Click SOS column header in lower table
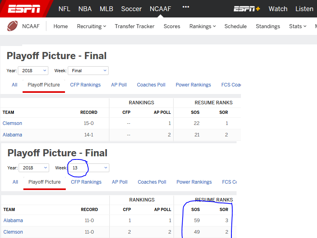Screen dimensions: 317x238 coord(195,209)
